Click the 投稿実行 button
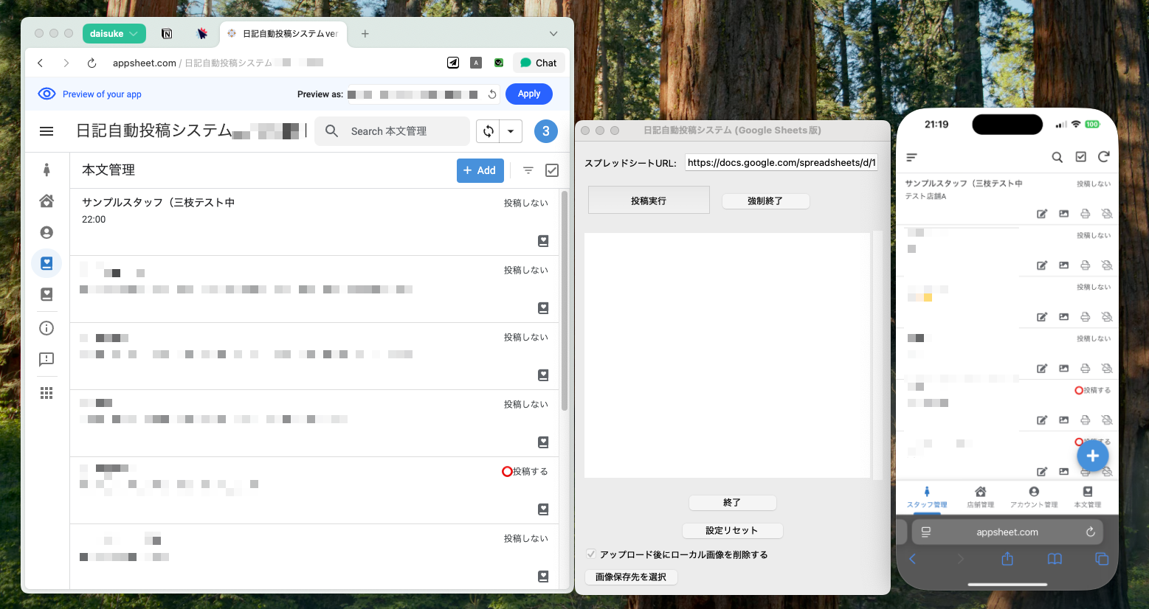Image resolution: width=1149 pixels, height=609 pixels. (x=649, y=201)
